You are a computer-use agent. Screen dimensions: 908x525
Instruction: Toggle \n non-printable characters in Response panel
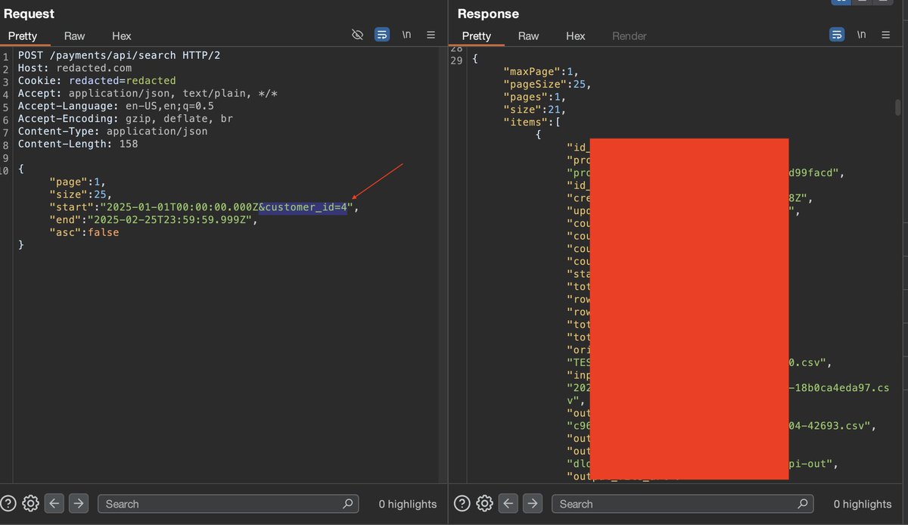point(861,35)
